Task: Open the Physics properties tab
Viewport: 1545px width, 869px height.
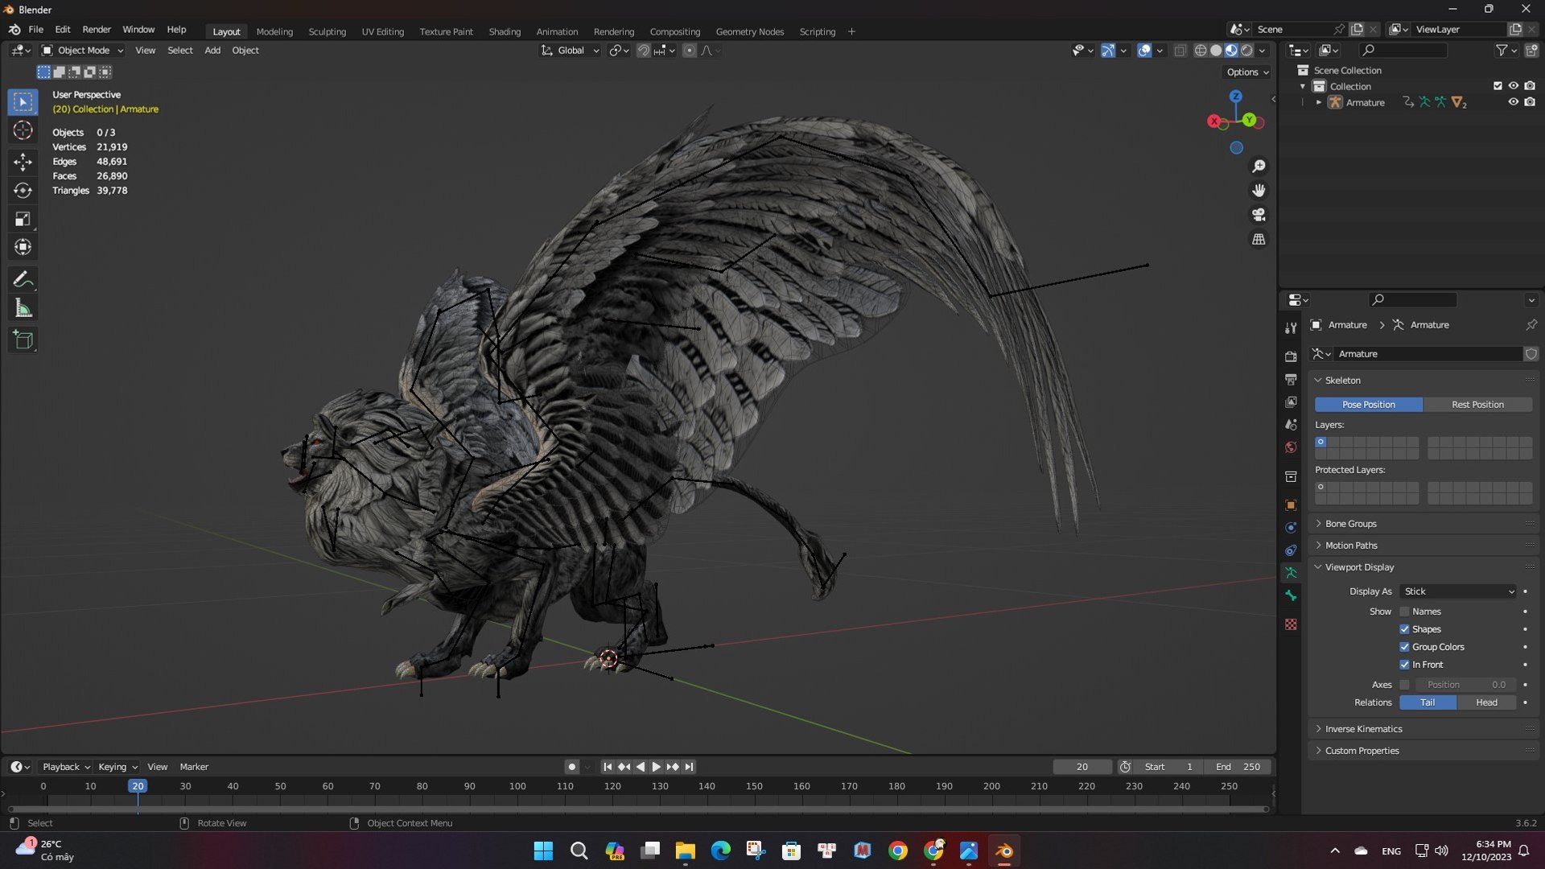Action: (x=1291, y=528)
